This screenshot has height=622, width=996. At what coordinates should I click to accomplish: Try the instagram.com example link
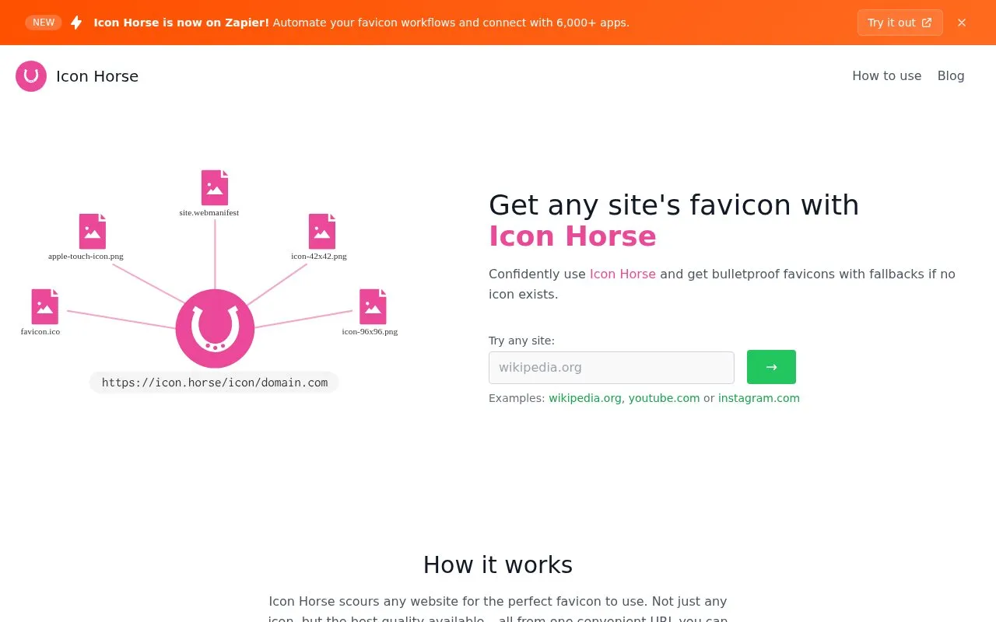coord(759,398)
